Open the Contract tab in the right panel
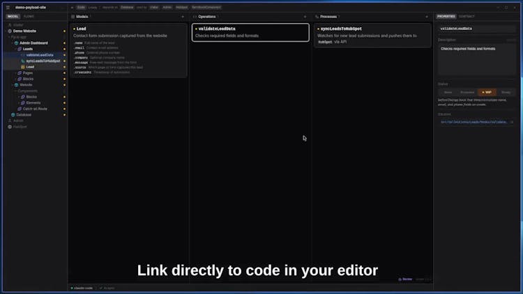 tap(467, 16)
